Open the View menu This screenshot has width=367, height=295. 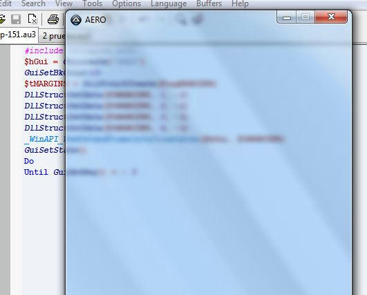[64, 3]
